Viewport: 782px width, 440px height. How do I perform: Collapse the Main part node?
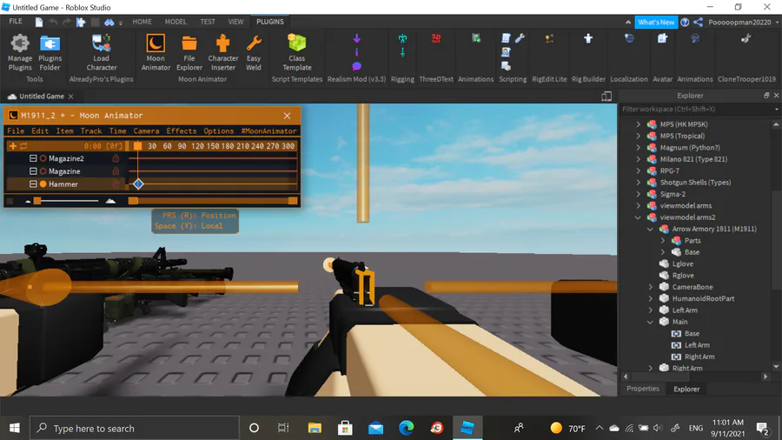click(650, 322)
